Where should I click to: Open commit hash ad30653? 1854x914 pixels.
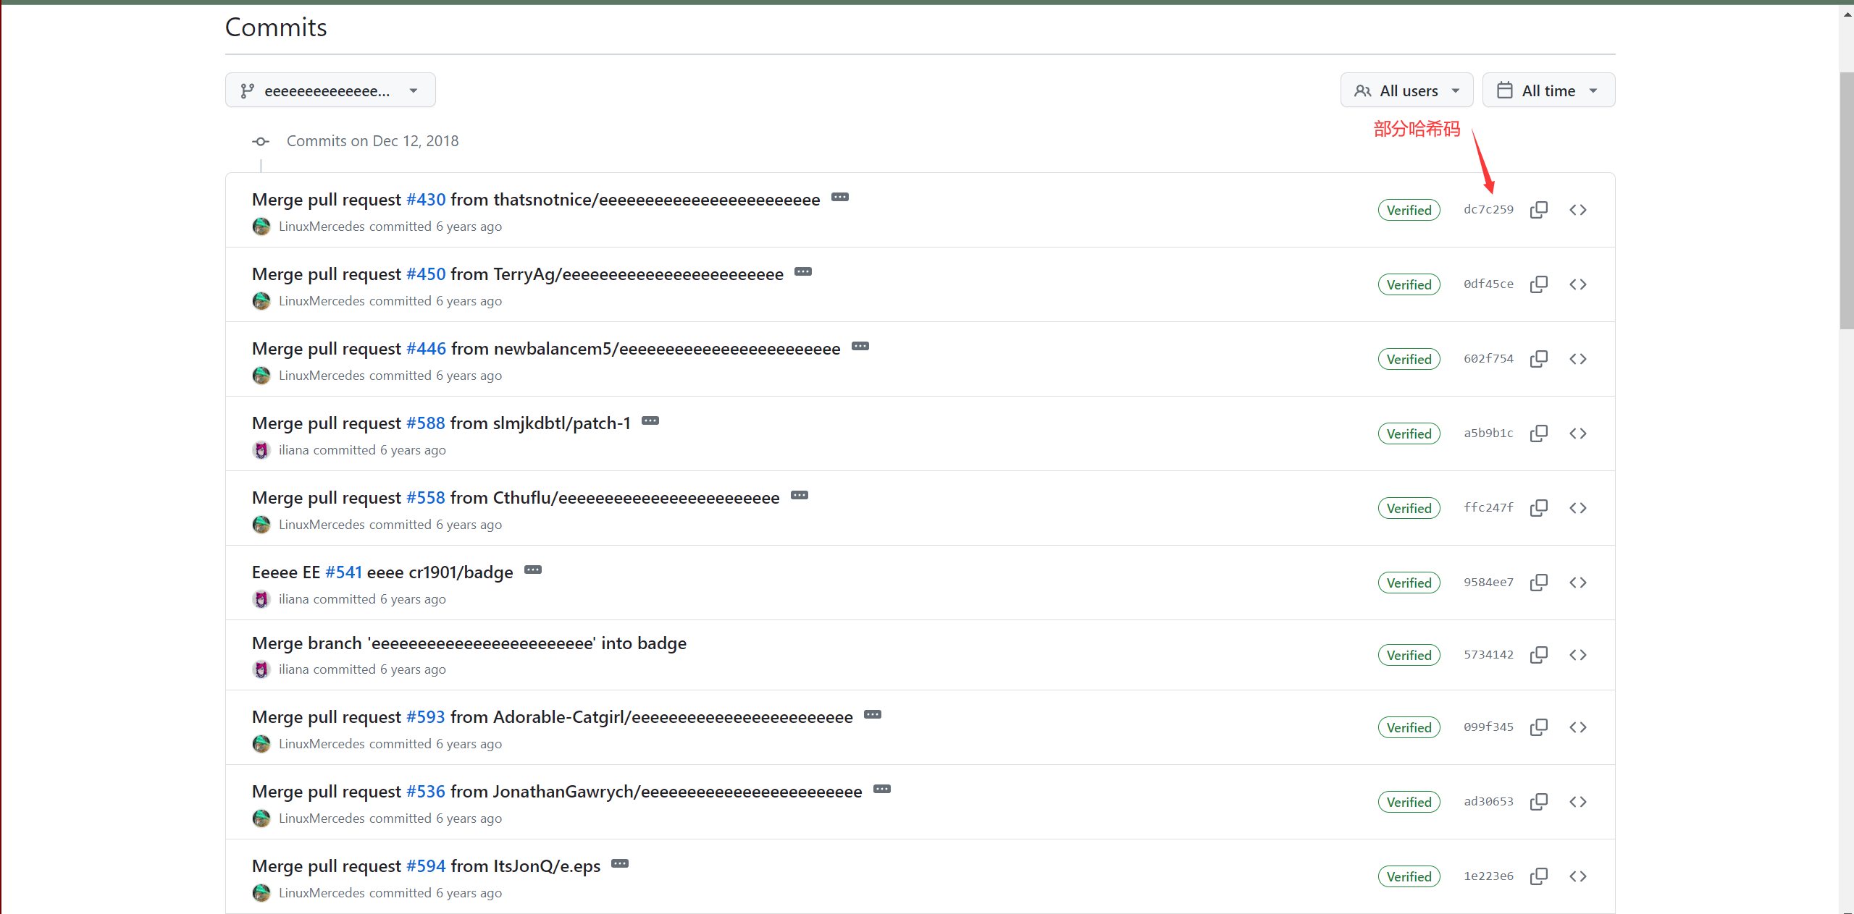[x=1488, y=802]
